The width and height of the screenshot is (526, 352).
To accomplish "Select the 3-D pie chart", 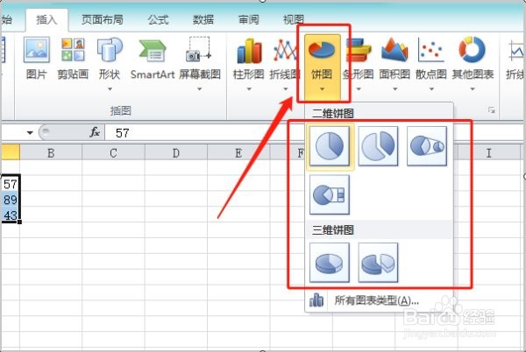I will [x=330, y=263].
